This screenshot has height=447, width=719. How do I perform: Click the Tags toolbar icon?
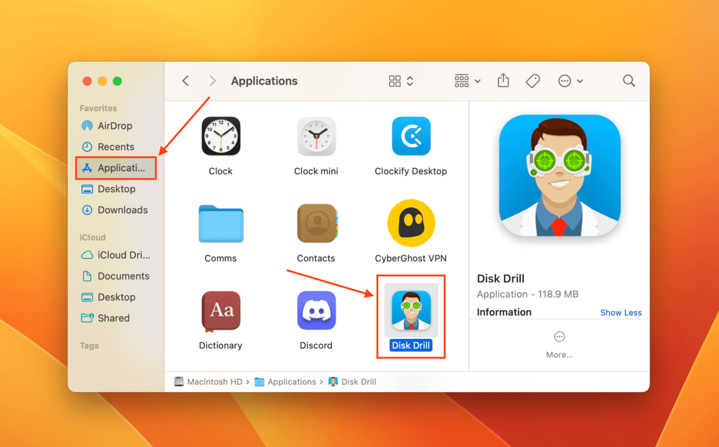pos(533,81)
